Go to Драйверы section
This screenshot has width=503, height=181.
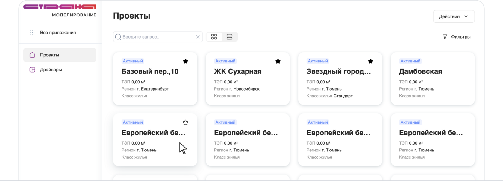[51, 70]
